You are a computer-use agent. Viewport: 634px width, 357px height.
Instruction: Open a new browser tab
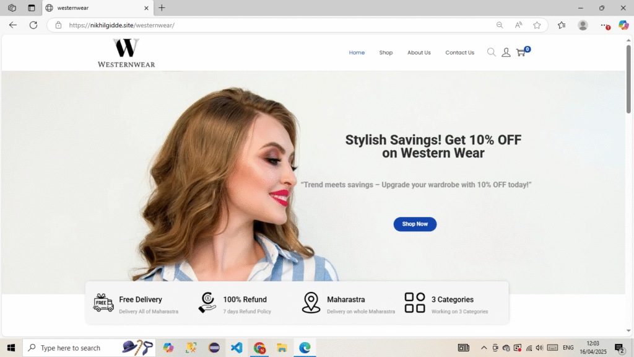click(x=162, y=8)
